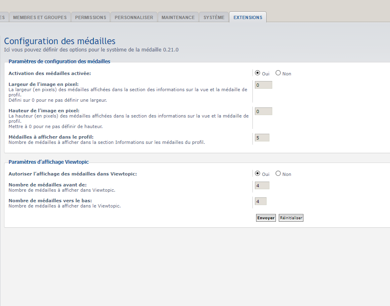This screenshot has width=390, height=306.
Task: Choose Non for medal display in Viewtopic
Action: pyautogui.click(x=278, y=173)
